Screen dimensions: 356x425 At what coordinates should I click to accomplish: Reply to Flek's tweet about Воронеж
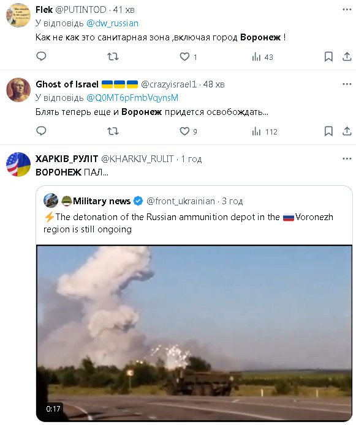(41, 56)
